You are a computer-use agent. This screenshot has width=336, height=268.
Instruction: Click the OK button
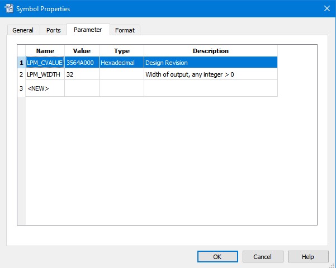pos(217,256)
